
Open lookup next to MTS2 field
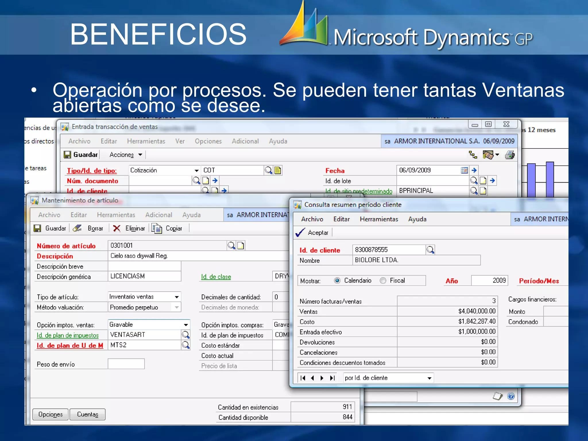[x=186, y=345]
